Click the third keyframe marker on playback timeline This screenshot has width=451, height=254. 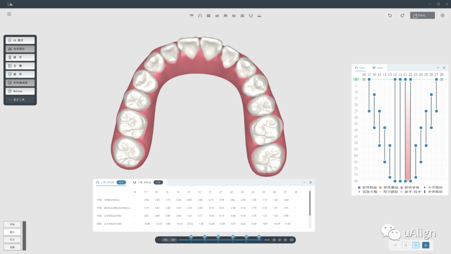point(218,237)
